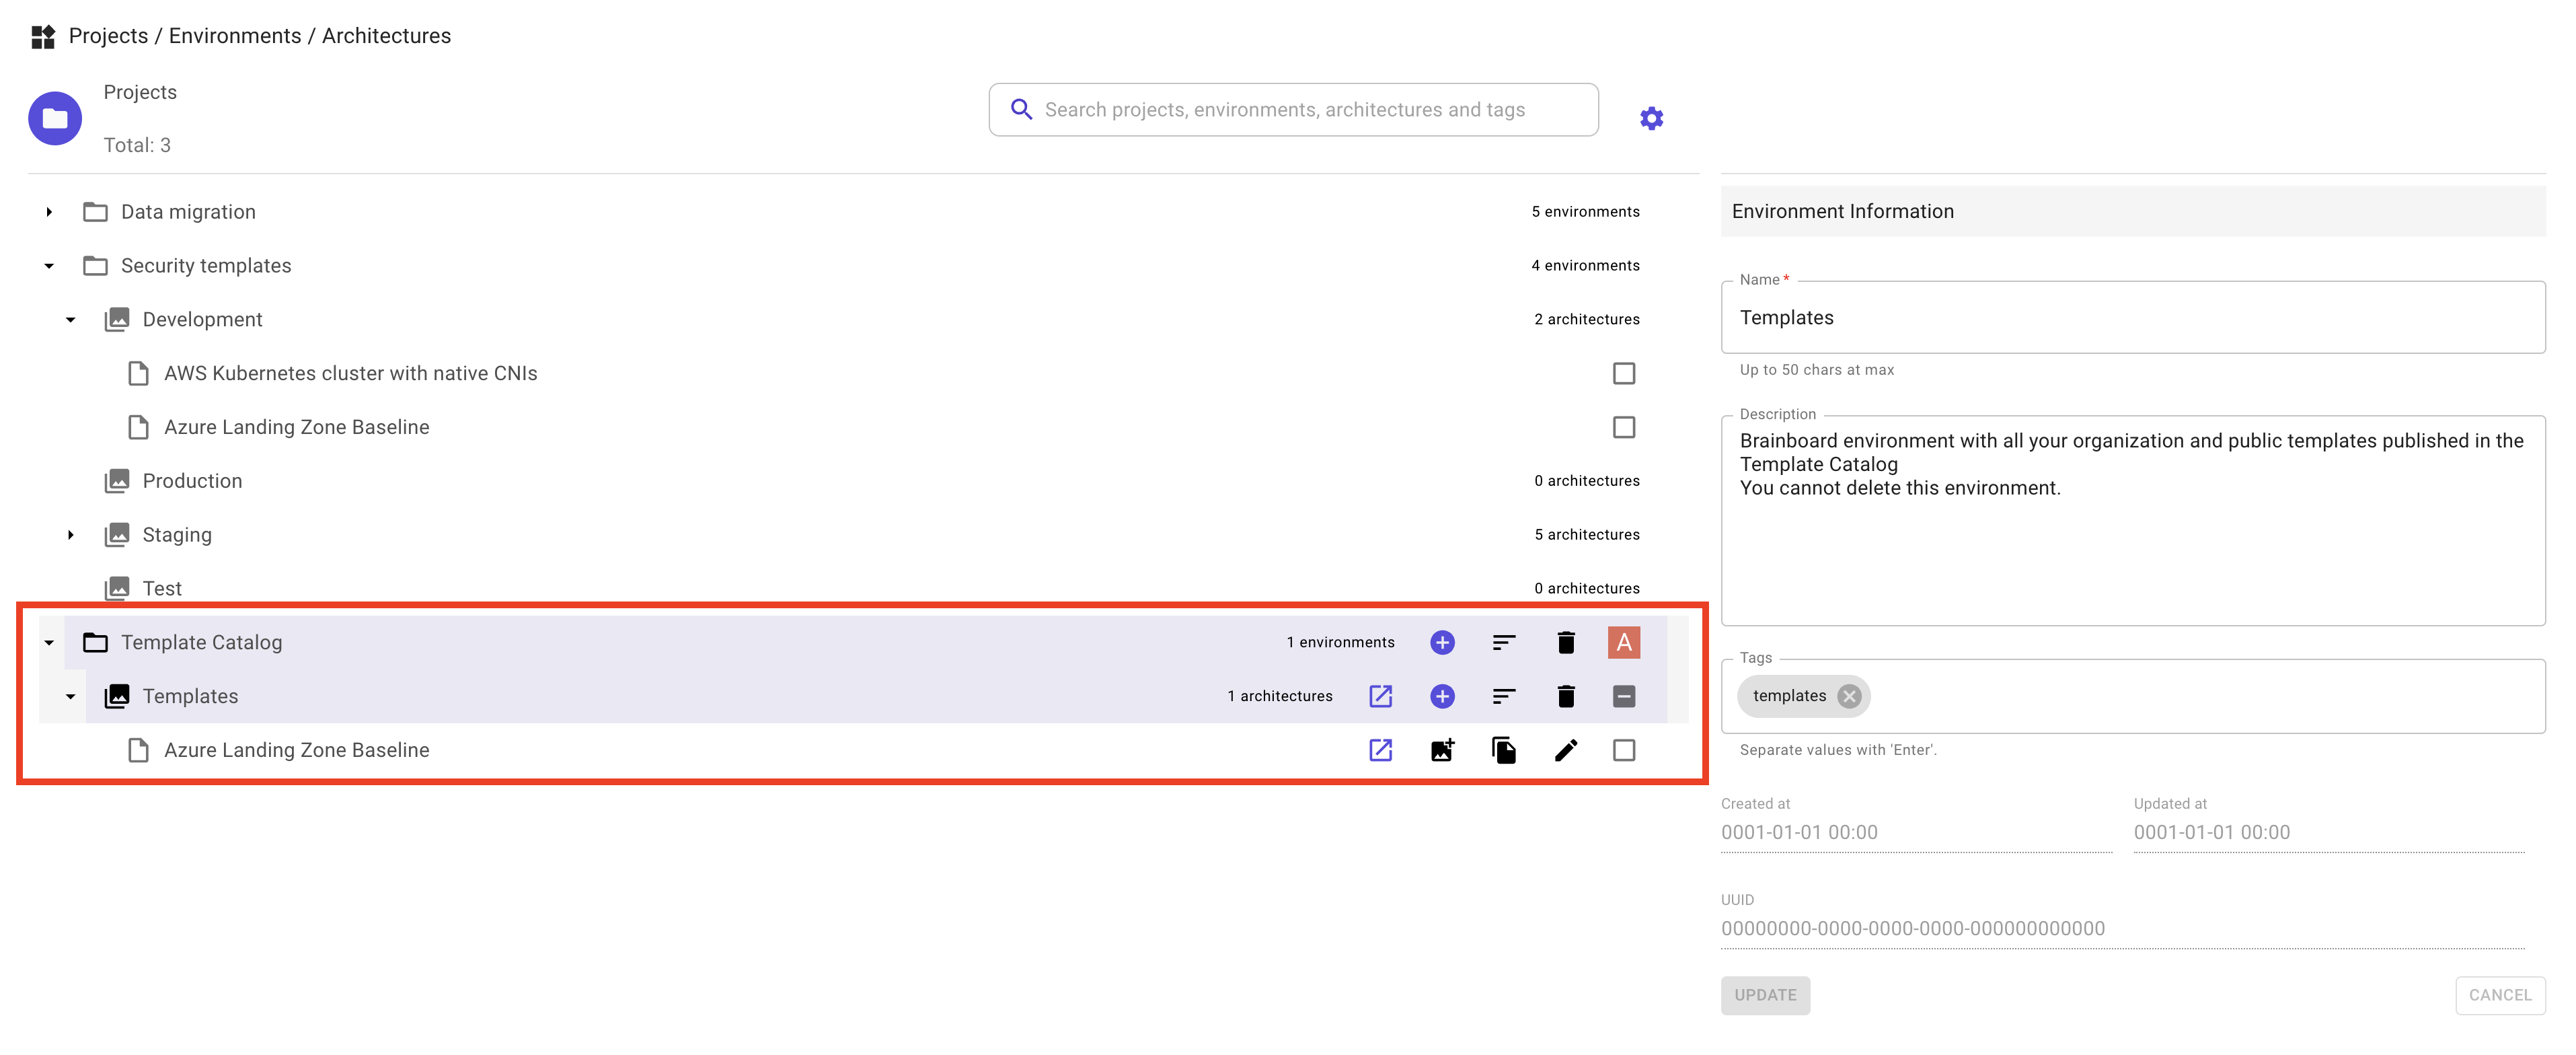The width and height of the screenshot is (2576, 1055).
Task: Collapse the Security templates project
Action: [49, 266]
